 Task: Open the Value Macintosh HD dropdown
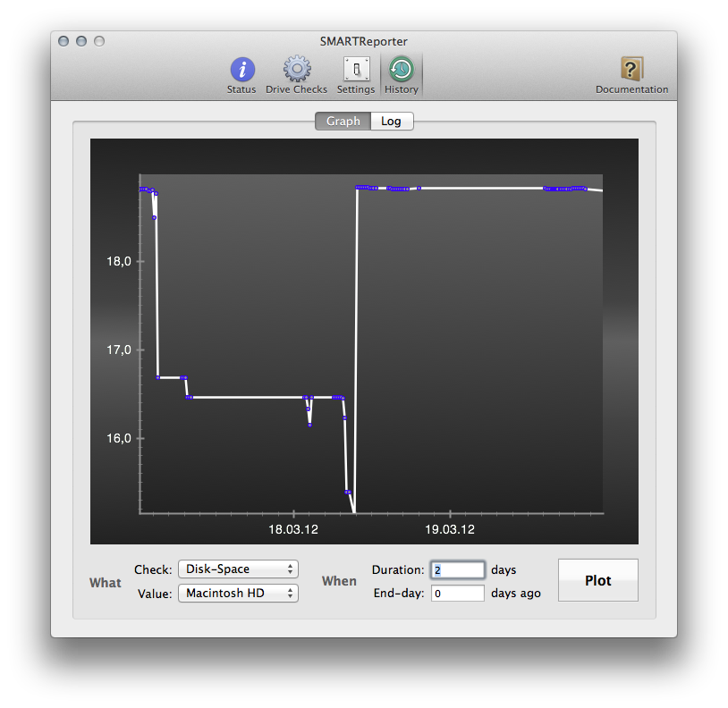pyautogui.click(x=238, y=593)
